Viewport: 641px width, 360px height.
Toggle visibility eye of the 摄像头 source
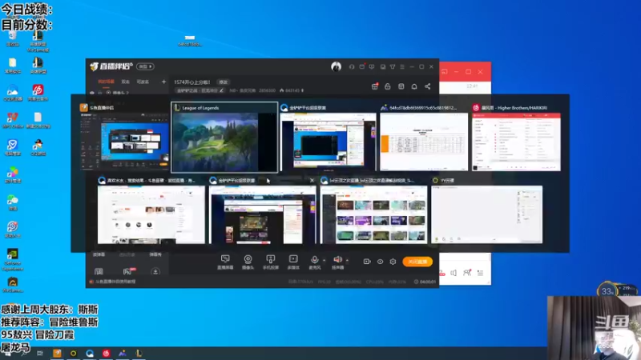[x=92, y=93]
